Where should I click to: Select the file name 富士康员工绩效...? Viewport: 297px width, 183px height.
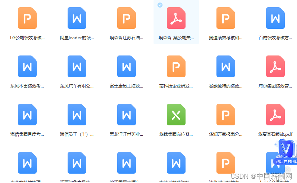[127, 86]
